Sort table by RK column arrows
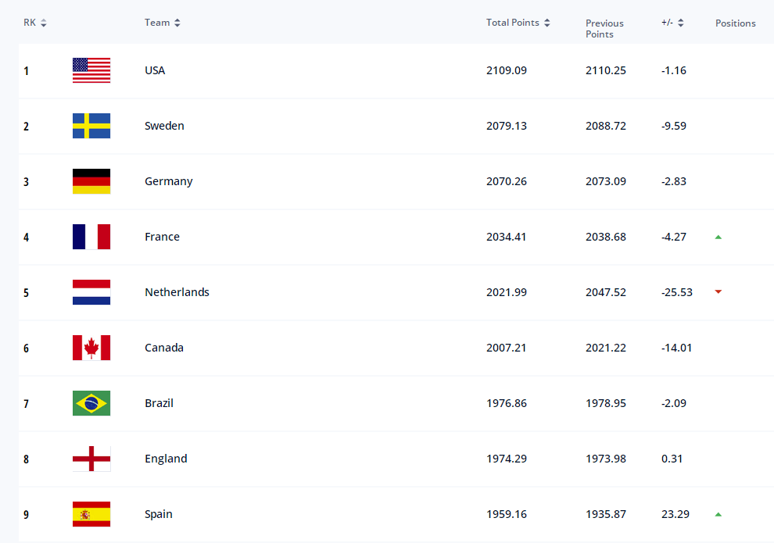Viewport: 774px width, 543px height. 44,23
